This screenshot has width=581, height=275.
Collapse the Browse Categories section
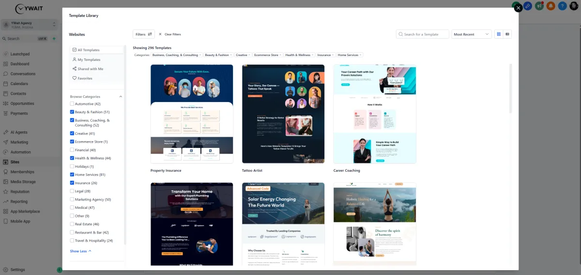121,97
